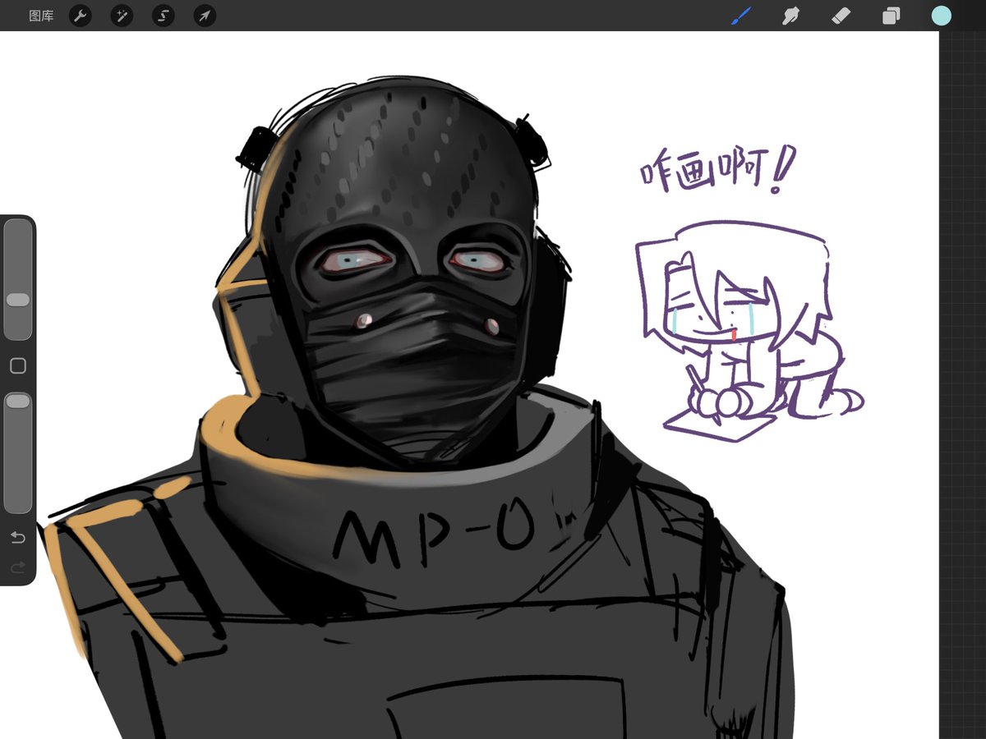
Task: Open the active color swatch picker
Action: click(940, 16)
